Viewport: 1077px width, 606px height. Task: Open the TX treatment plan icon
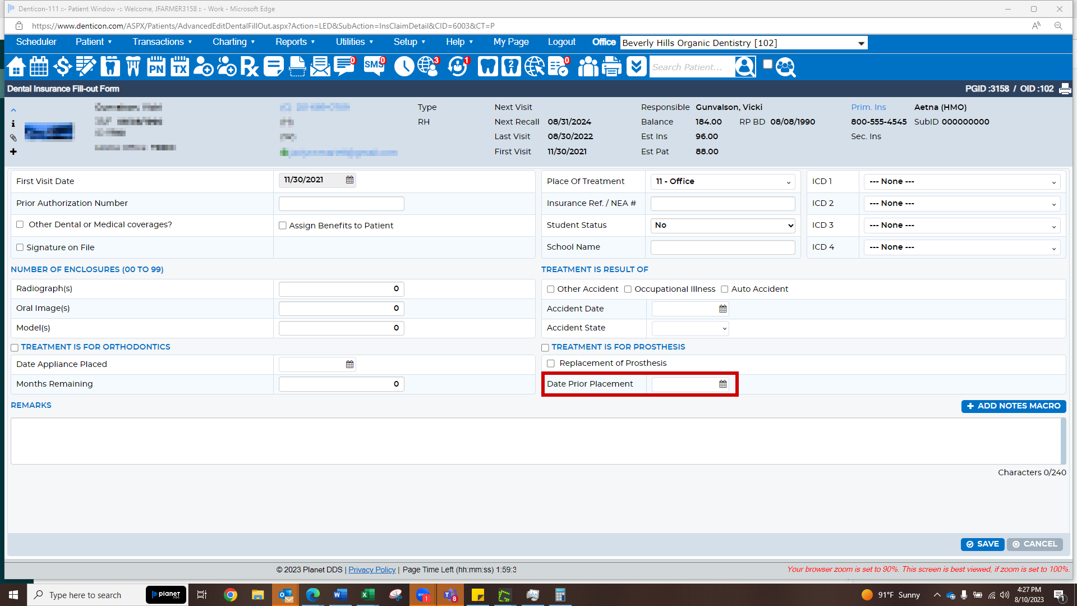(x=179, y=67)
